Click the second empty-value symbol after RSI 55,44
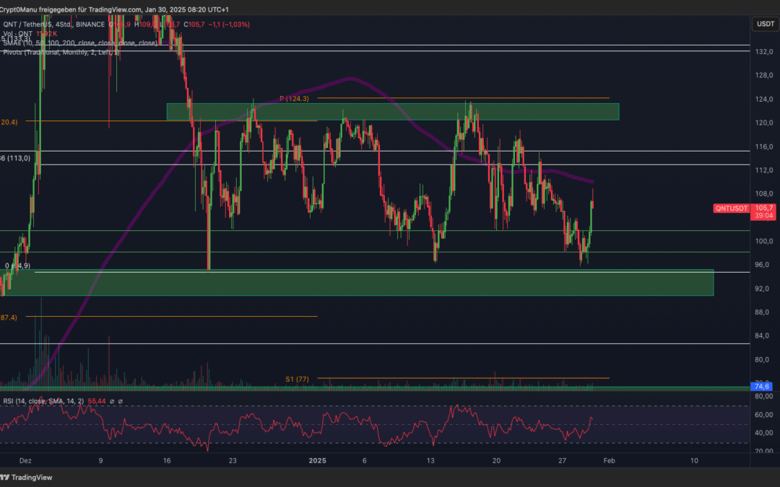 (121, 401)
